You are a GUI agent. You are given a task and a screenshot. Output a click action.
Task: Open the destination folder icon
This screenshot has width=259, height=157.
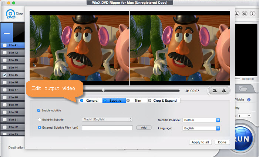[x=243, y=88]
